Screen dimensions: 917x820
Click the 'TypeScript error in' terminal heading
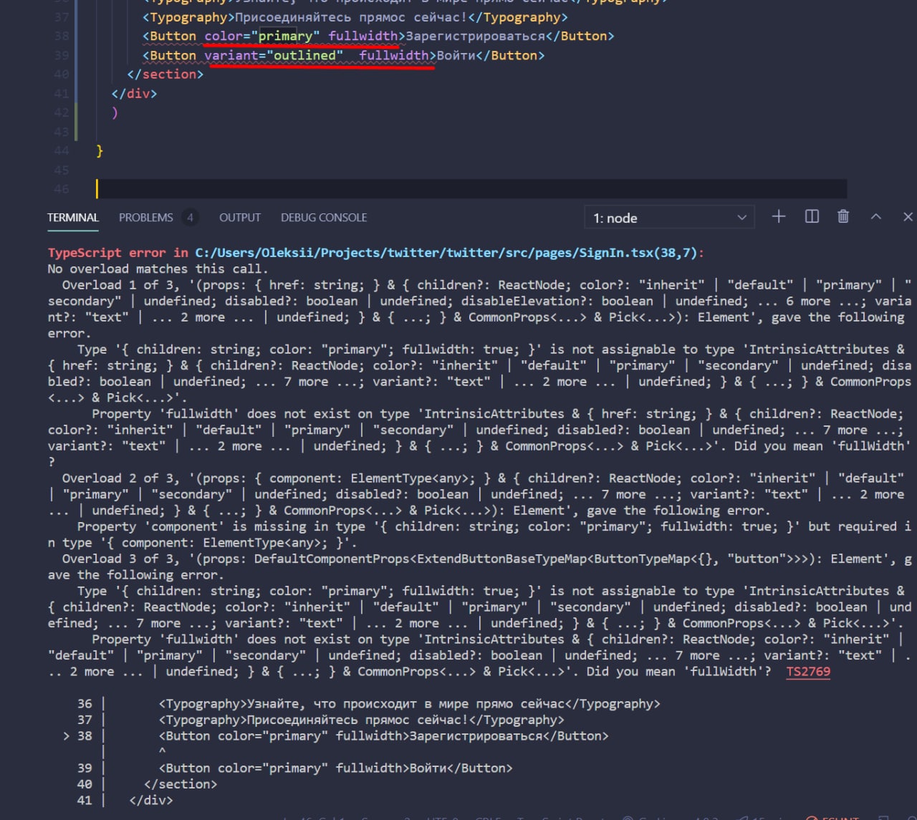[118, 253]
